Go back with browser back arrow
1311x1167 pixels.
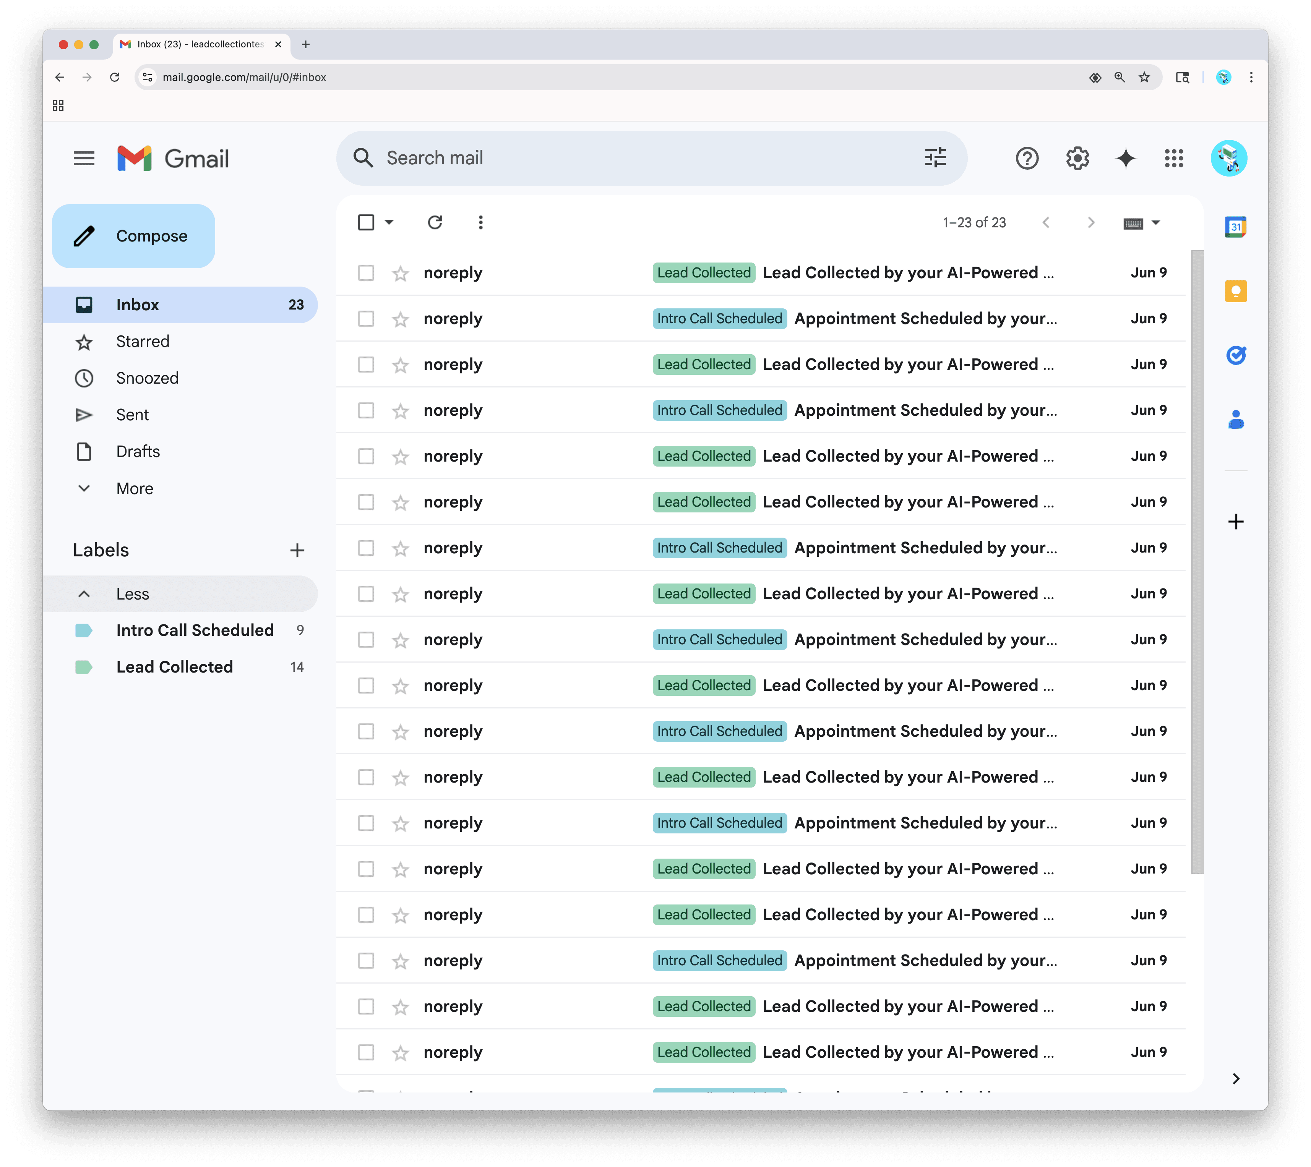coord(60,78)
